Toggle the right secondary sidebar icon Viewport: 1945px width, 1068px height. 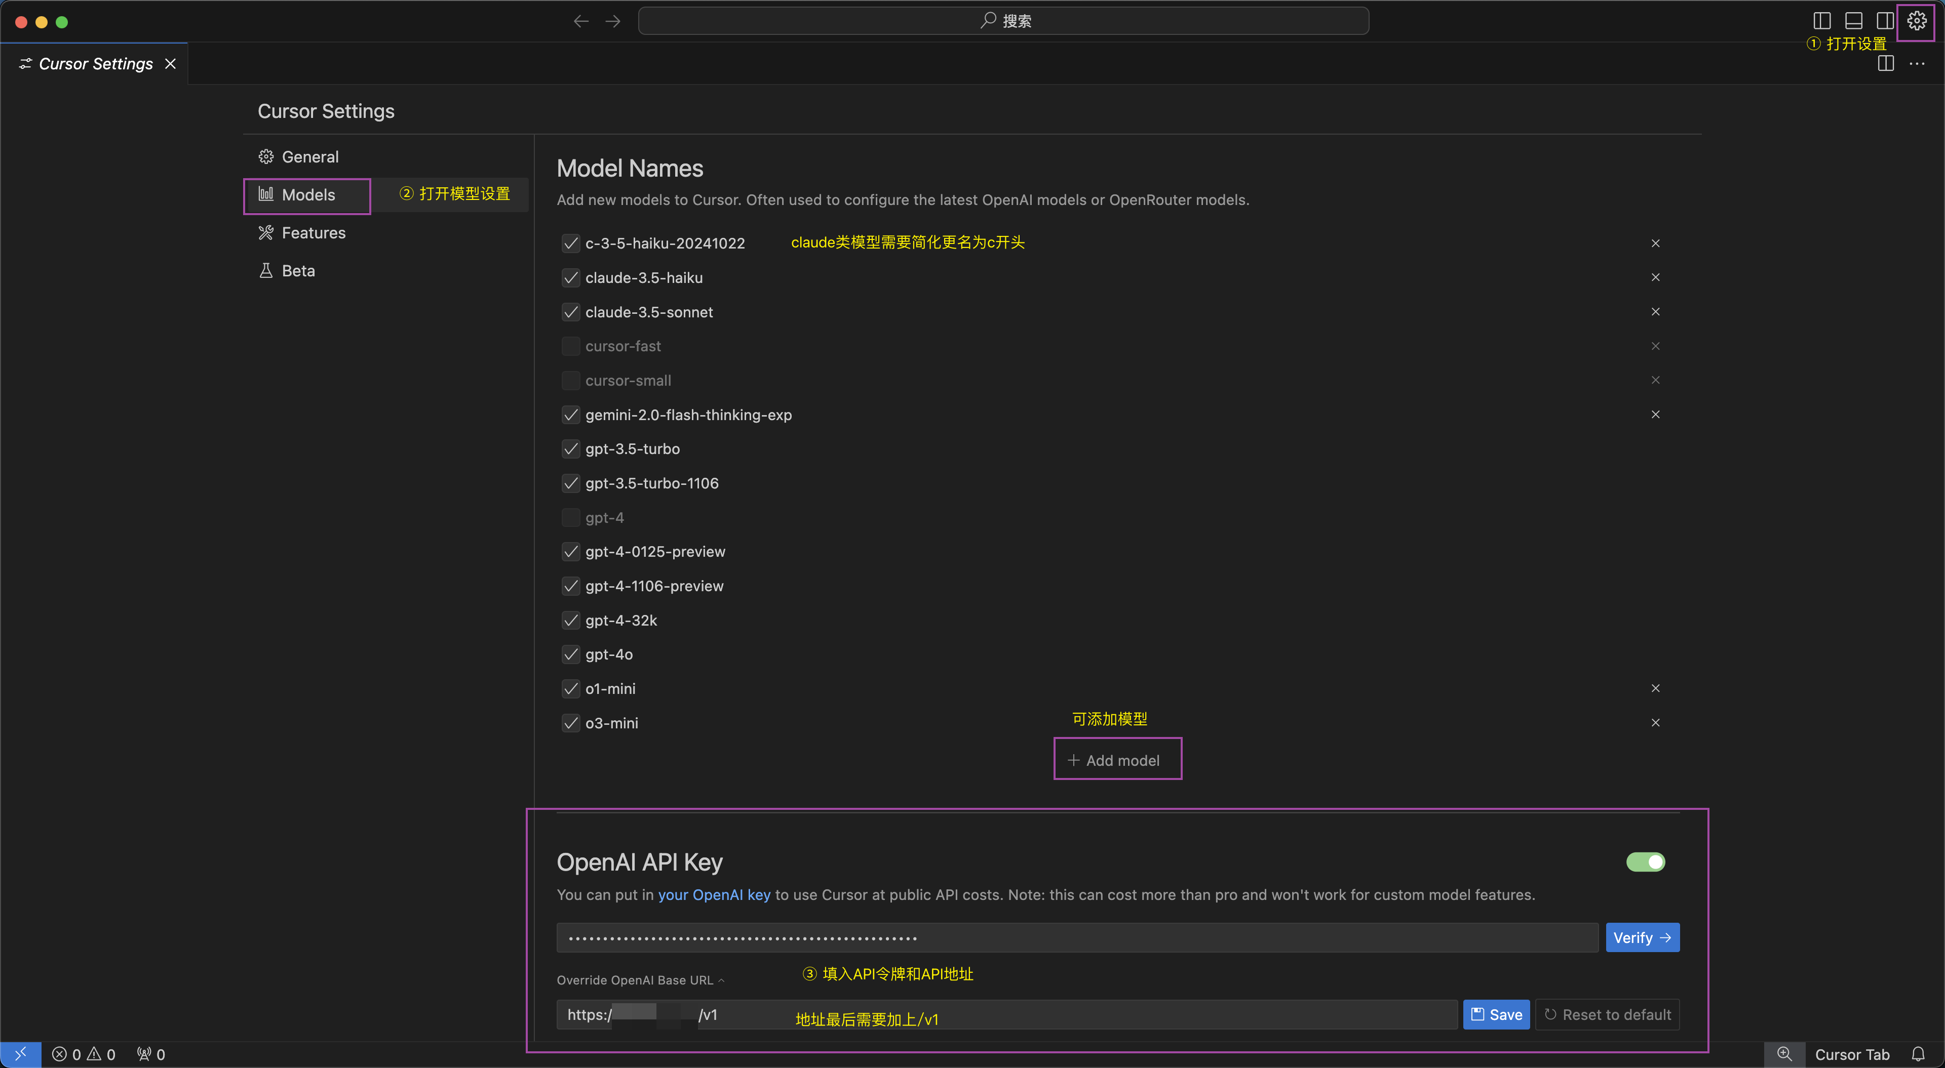pyautogui.click(x=1885, y=21)
